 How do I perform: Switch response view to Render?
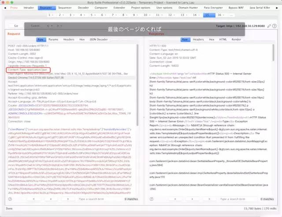[x=236, y=39]
